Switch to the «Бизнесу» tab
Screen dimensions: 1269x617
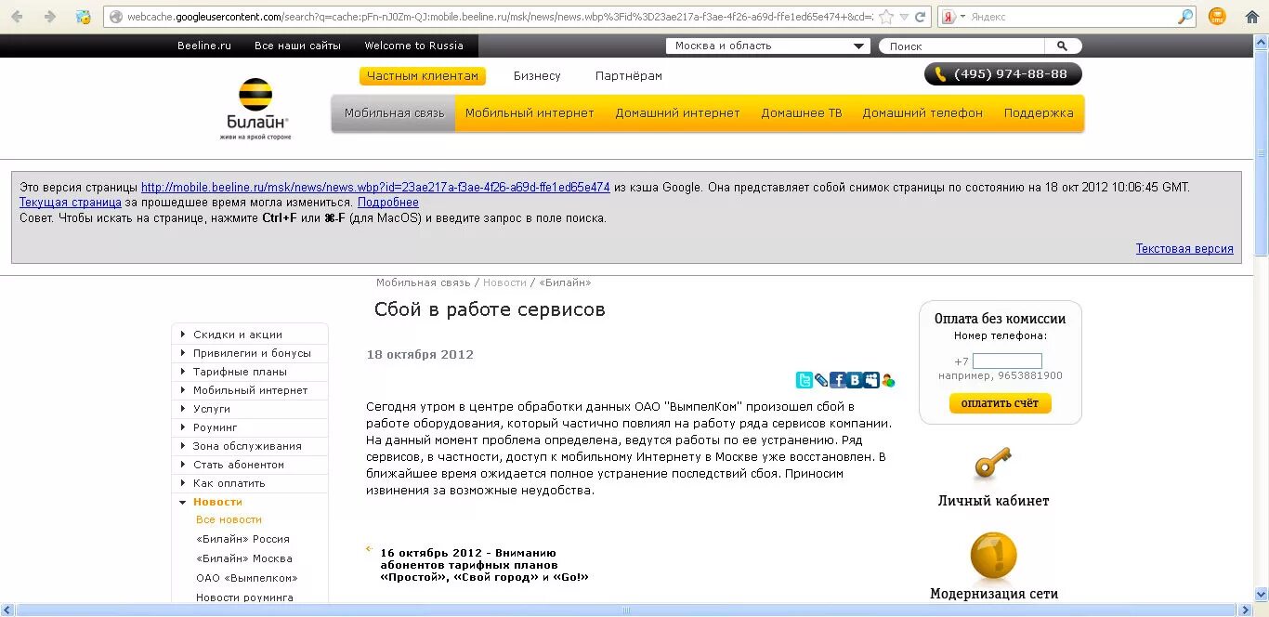coord(537,76)
